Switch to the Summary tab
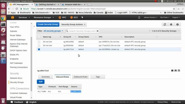Viewport: 185px width, 104px height. coord(46,77)
